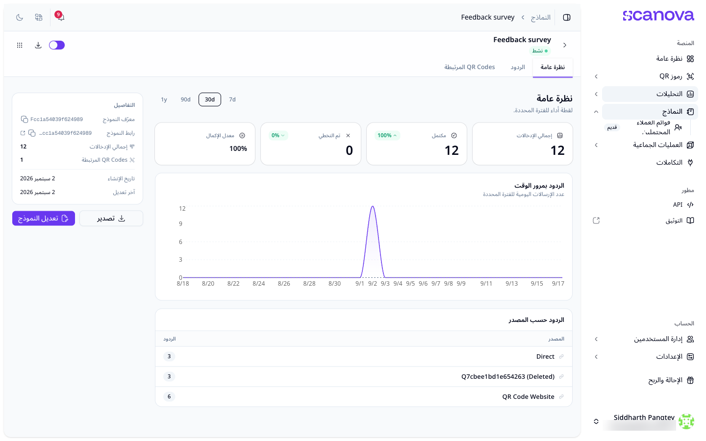Open the language translate icon
The image size is (706, 441).
point(39,17)
